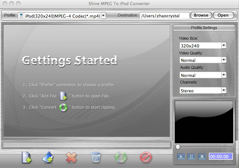Stop the preview playback
Viewport: 239px width, 168px height.
pos(202,156)
